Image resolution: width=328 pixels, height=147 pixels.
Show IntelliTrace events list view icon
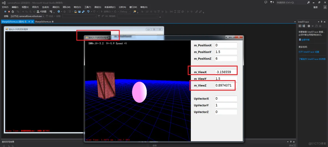300,26
